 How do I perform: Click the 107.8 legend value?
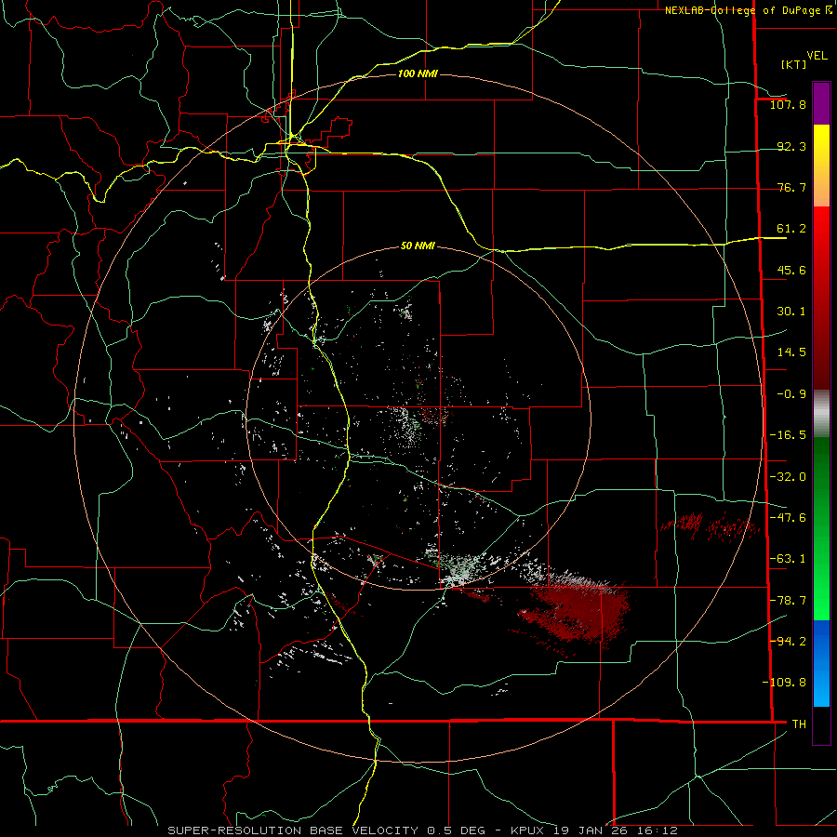[x=788, y=104]
